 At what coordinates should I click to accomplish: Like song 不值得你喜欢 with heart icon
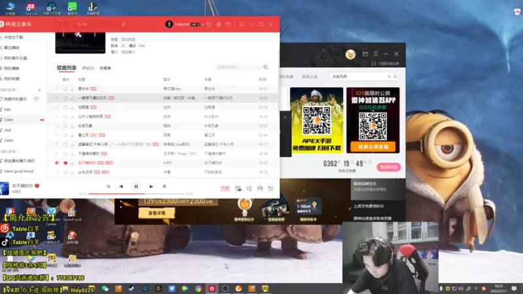[x=65, y=154]
